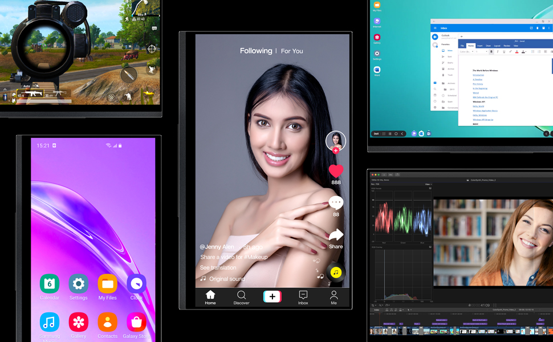The image size is (553, 342).
Task: Open the Word Layout tab
Action: coord(497,46)
